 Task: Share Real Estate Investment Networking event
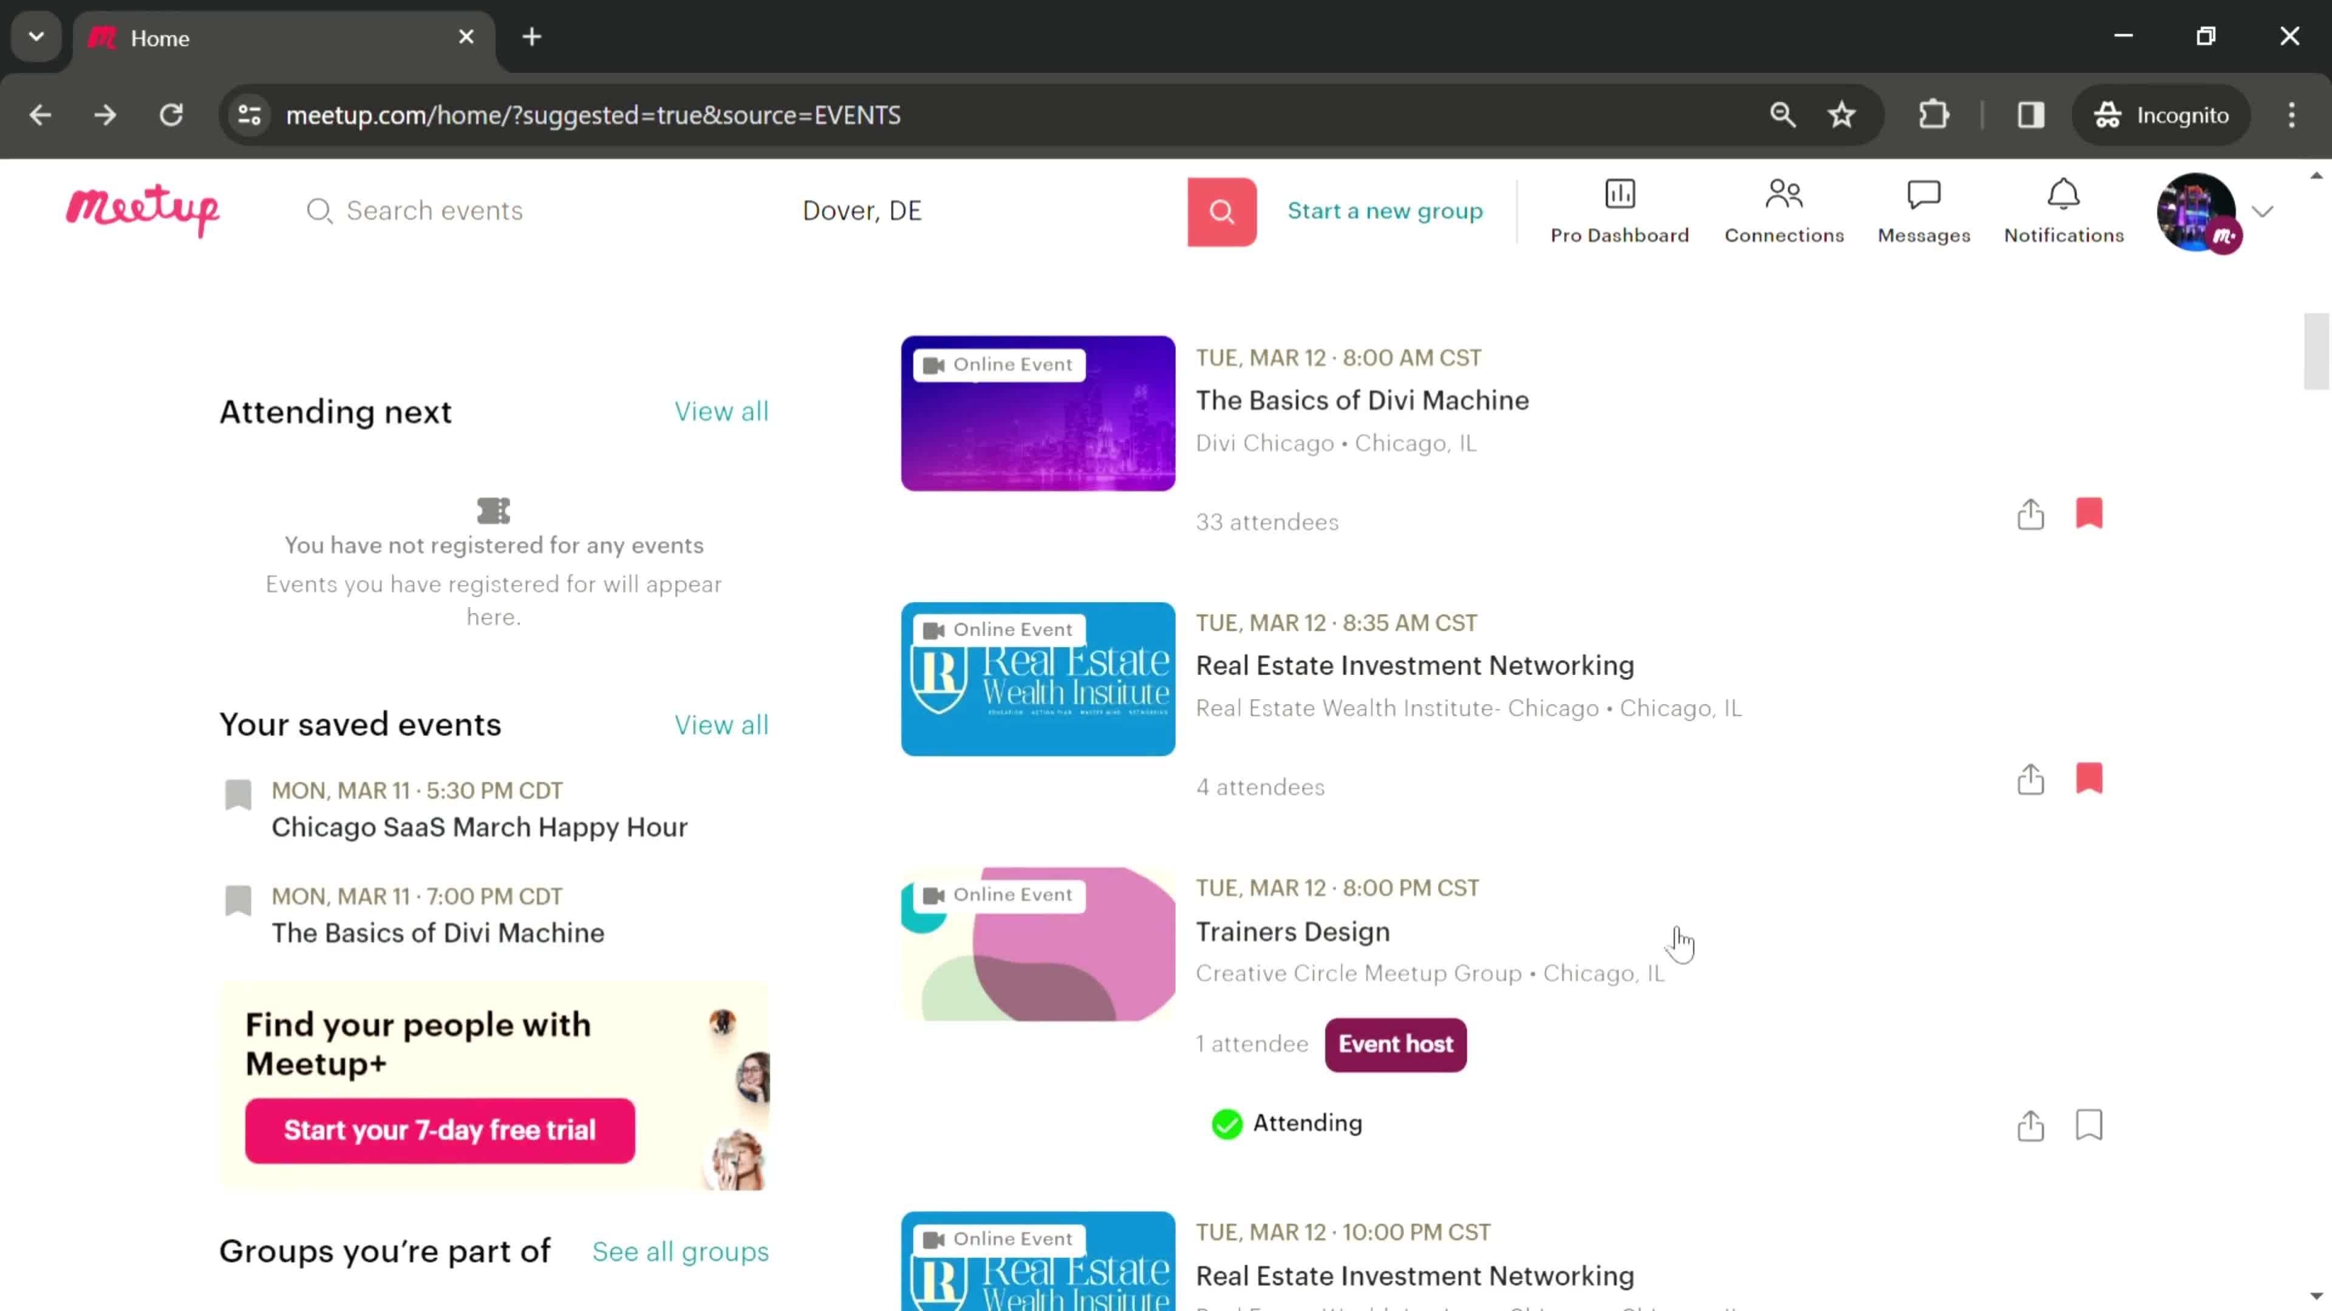click(2031, 779)
